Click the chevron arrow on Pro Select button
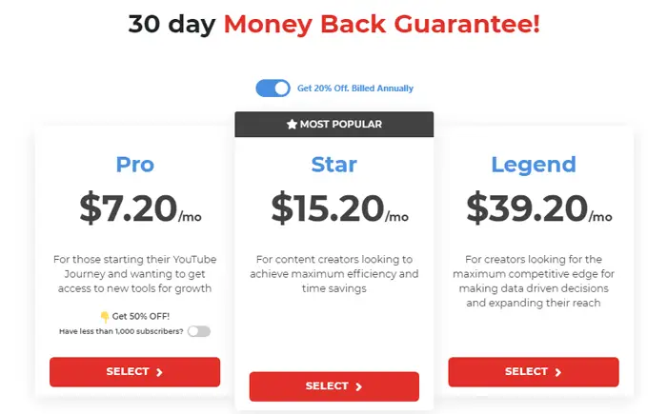Screen dimensions: 667x414 point(159,372)
